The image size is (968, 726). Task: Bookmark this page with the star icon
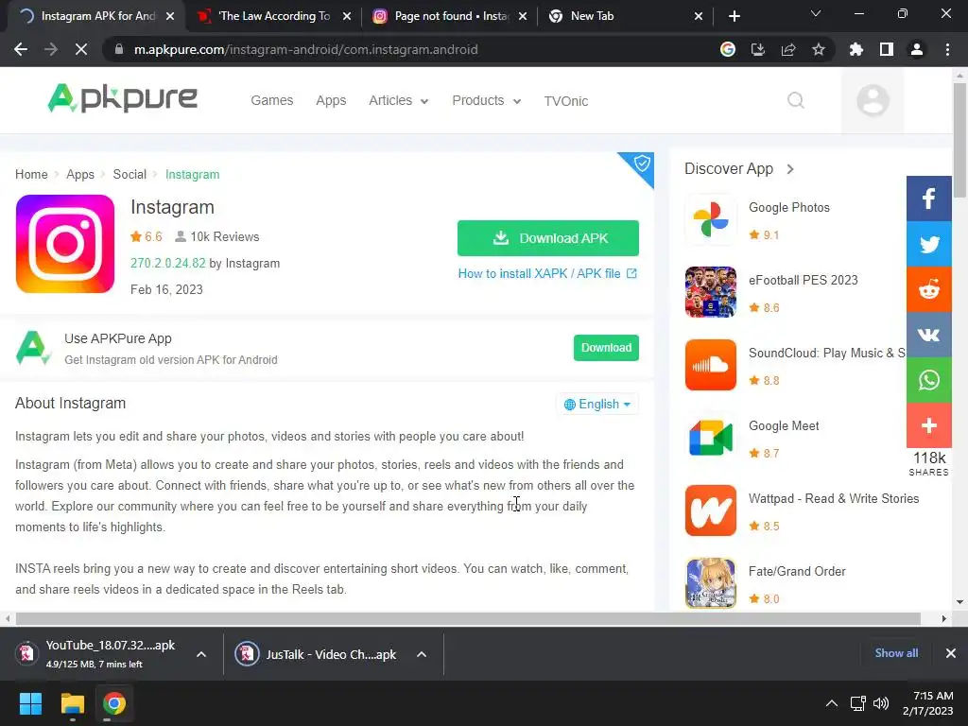tap(819, 49)
